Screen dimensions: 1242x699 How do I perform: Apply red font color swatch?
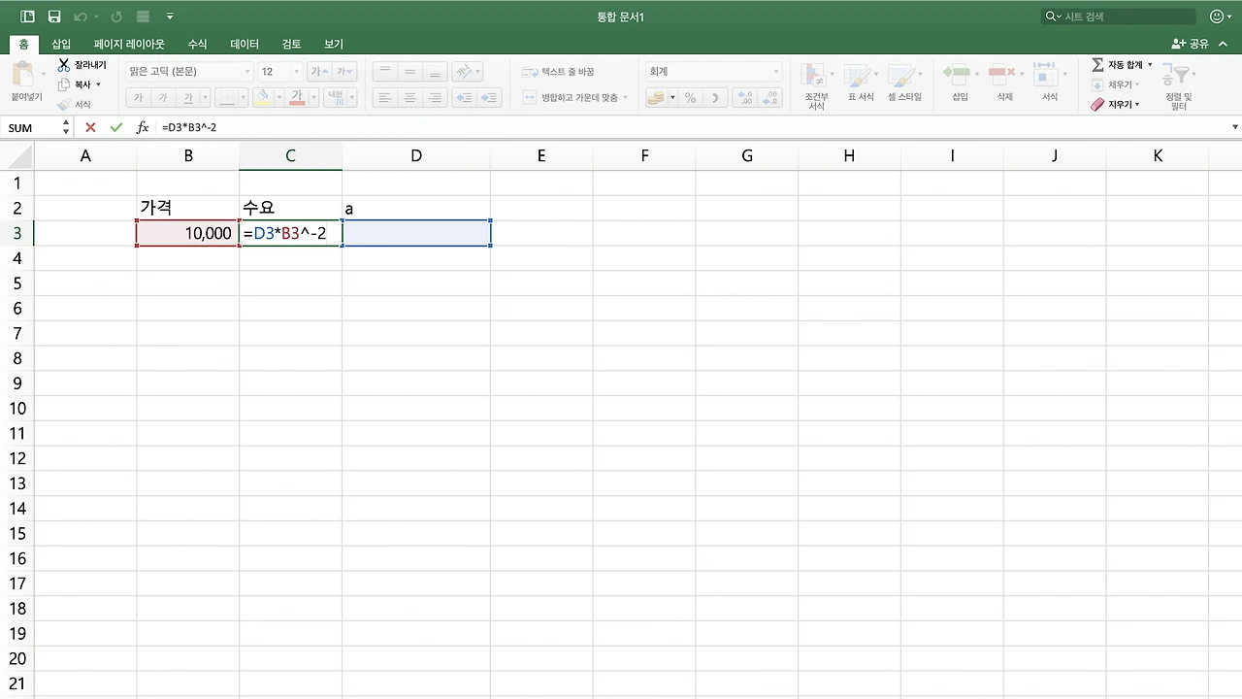(298, 98)
